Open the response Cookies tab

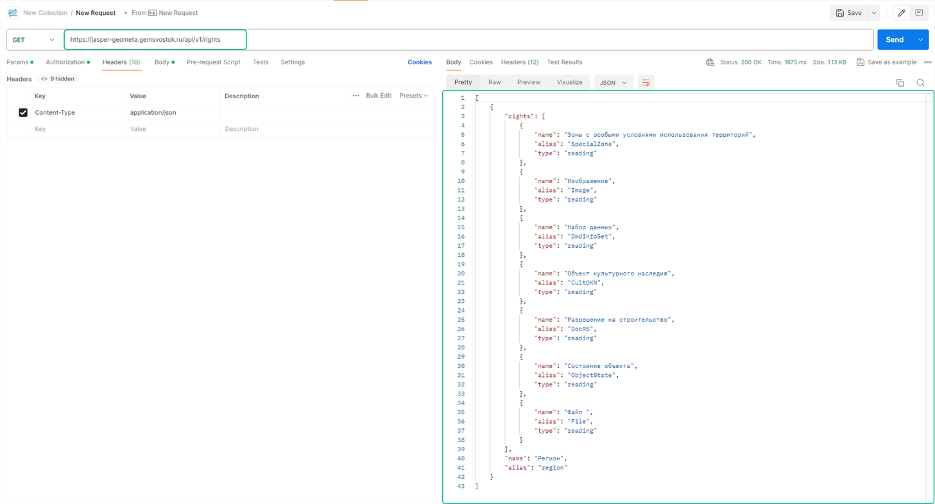(x=481, y=62)
